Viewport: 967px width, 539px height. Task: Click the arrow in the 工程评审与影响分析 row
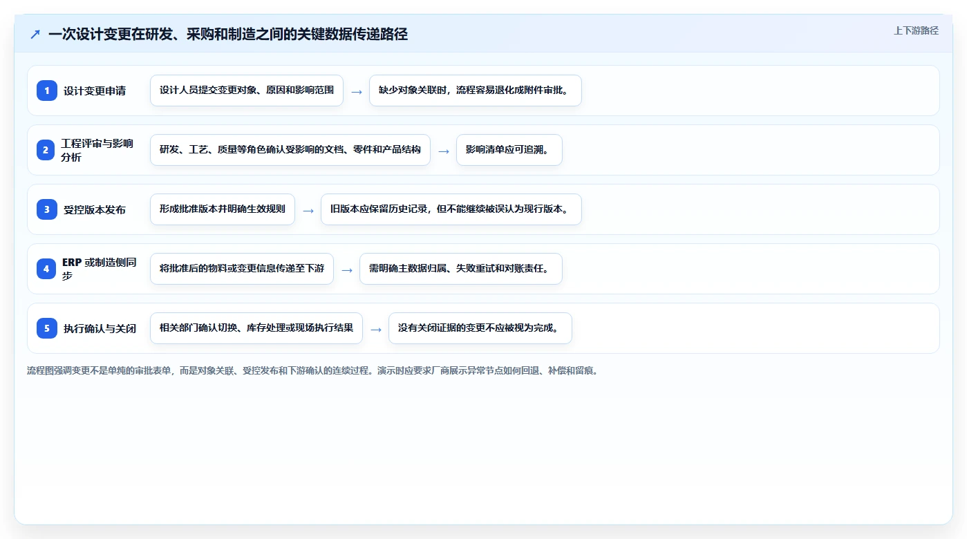[444, 151]
